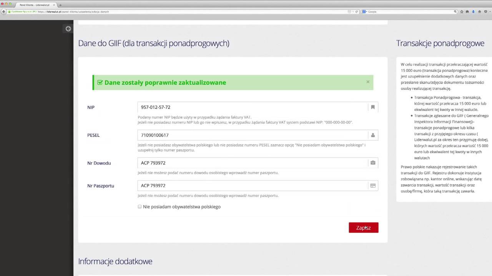The width and height of the screenshot is (492, 276).
Task: Click into the Google search field
Action: tap(409, 11)
